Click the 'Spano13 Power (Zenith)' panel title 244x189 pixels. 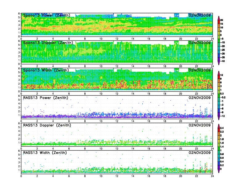47,15
